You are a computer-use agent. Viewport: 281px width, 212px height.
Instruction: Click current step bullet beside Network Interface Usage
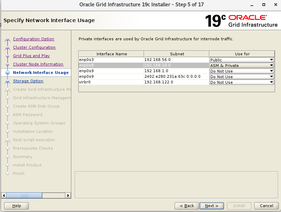click(x=7, y=73)
